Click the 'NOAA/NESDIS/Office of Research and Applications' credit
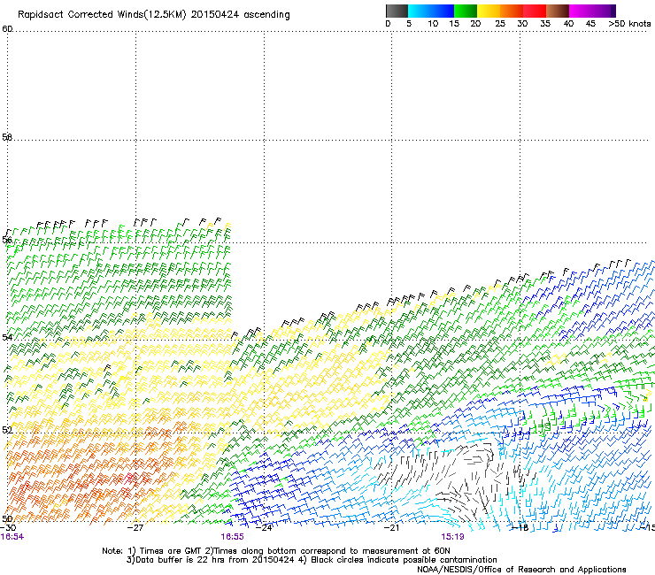This screenshot has width=655, height=575. point(521,570)
